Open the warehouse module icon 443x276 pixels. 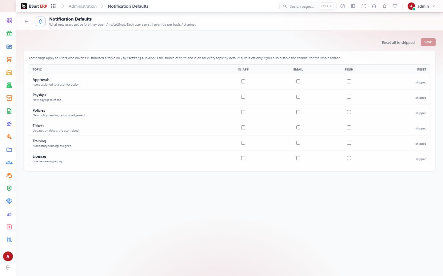(9, 72)
